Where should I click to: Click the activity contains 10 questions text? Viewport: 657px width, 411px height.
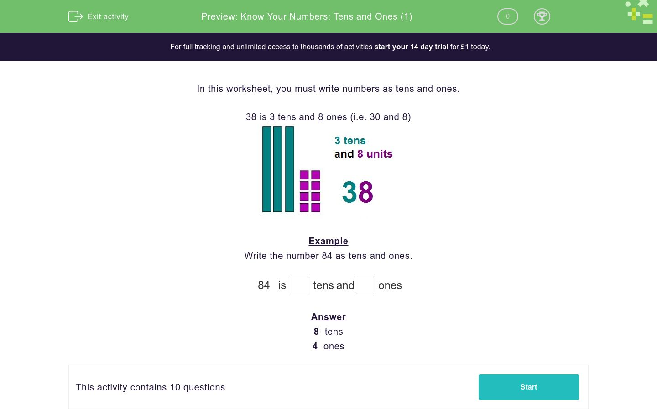[x=150, y=387]
